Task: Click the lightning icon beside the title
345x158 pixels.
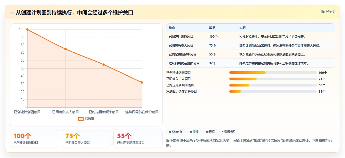Action: point(12,13)
